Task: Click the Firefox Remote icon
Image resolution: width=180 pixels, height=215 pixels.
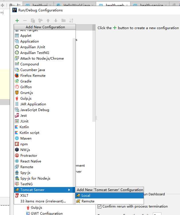Action: (x=17, y=76)
